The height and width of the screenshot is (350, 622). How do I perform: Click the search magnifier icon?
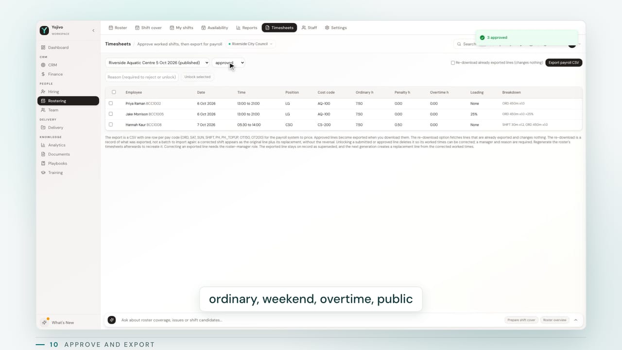(460, 44)
